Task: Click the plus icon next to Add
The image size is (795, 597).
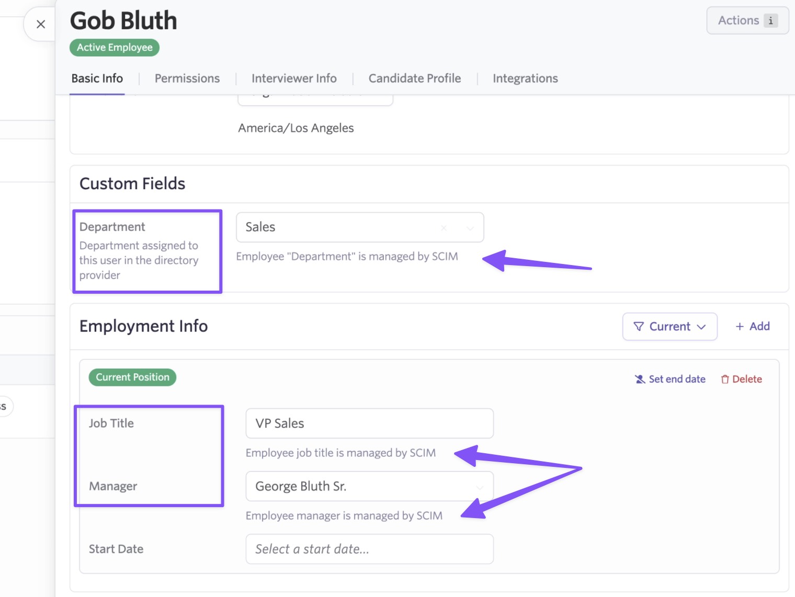Action: click(740, 327)
